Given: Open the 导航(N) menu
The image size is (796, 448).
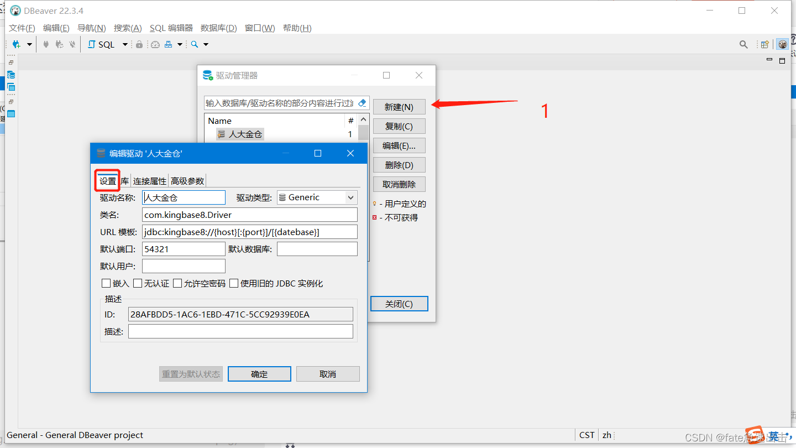Looking at the screenshot, I should 92,28.
